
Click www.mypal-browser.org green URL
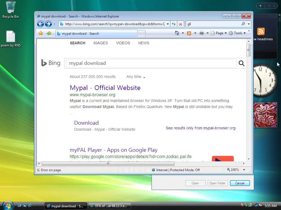pos(92,95)
